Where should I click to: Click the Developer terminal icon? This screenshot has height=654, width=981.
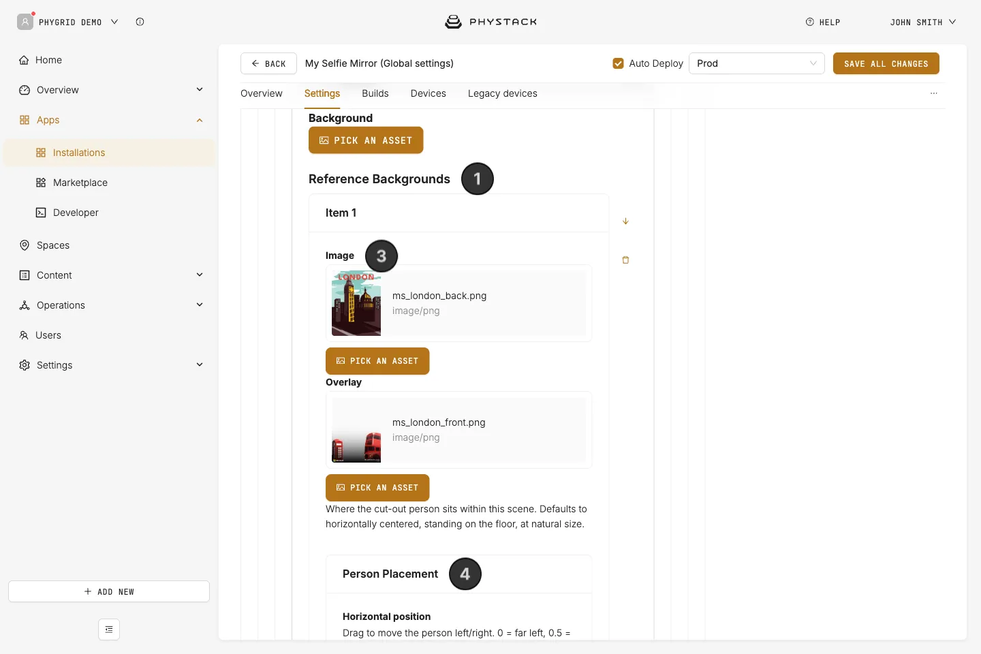coord(41,213)
